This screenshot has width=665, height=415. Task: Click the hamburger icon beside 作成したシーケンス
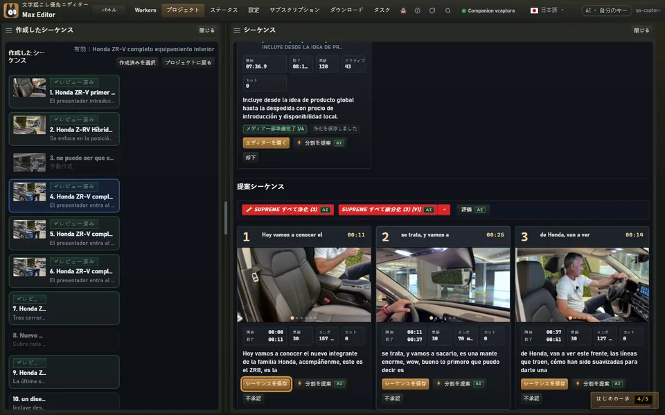click(8, 30)
